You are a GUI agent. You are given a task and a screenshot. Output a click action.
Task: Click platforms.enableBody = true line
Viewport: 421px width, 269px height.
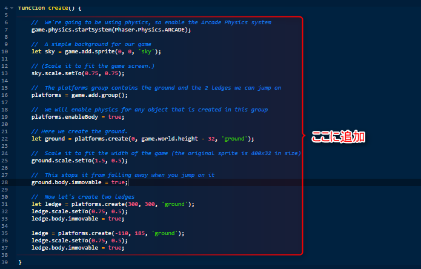(78, 117)
